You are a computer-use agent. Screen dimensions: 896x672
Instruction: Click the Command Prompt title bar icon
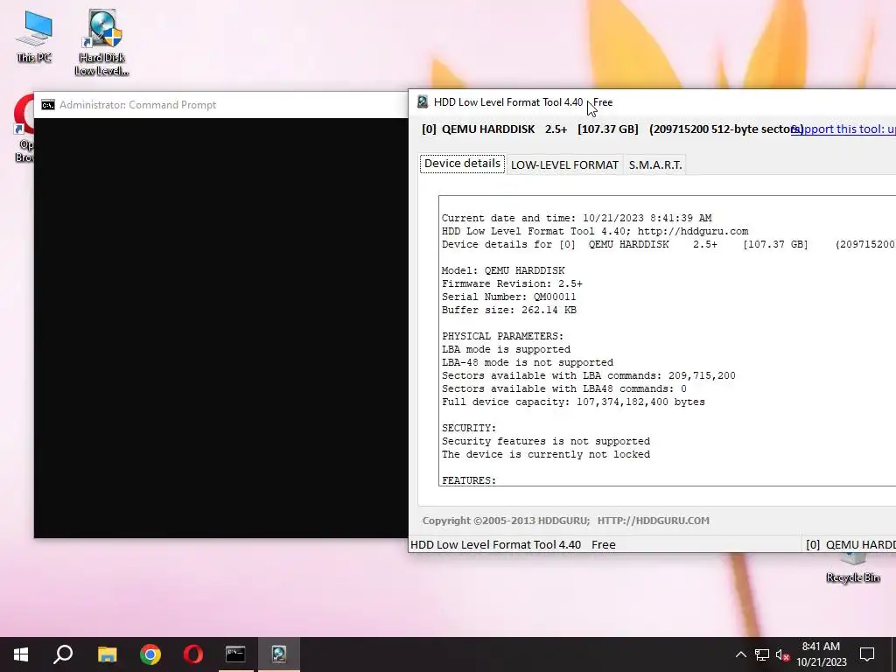[48, 105]
